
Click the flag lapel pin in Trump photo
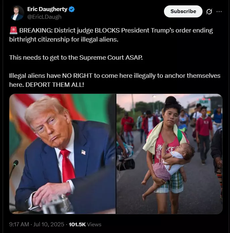(x=83, y=152)
